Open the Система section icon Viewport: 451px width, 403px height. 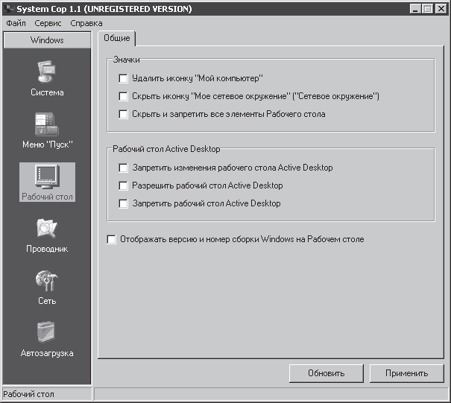tap(47, 73)
